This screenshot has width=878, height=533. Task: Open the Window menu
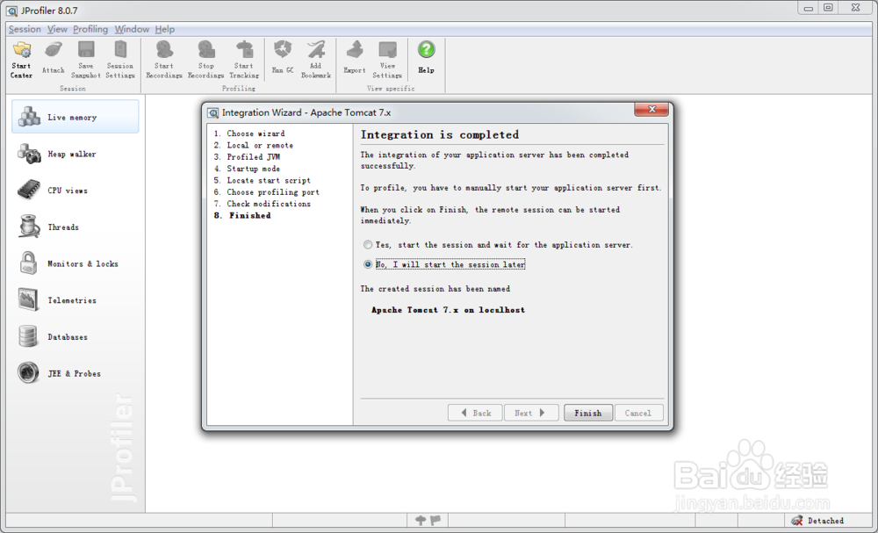click(x=133, y=29)
